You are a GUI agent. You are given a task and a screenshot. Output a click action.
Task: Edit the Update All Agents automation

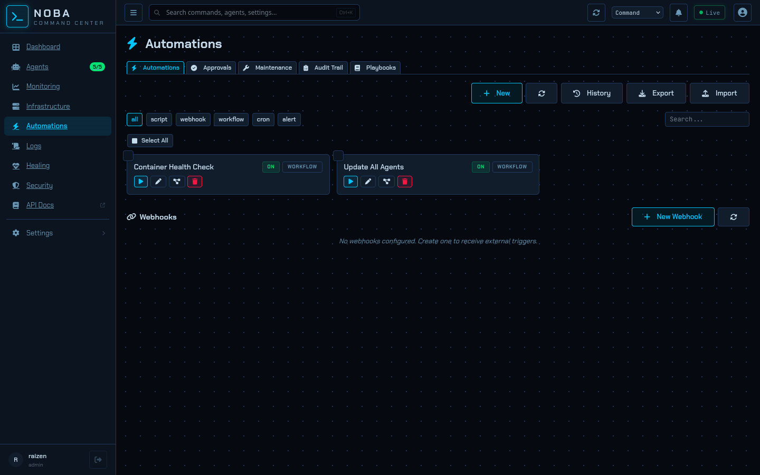368,182
